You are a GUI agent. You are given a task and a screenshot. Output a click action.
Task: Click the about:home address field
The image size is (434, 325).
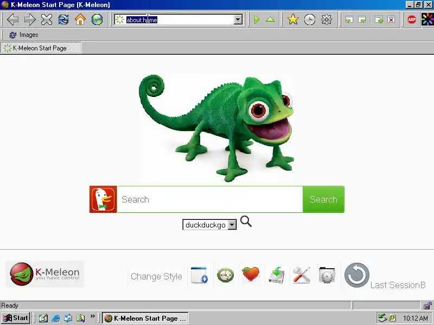pos(180,20)
